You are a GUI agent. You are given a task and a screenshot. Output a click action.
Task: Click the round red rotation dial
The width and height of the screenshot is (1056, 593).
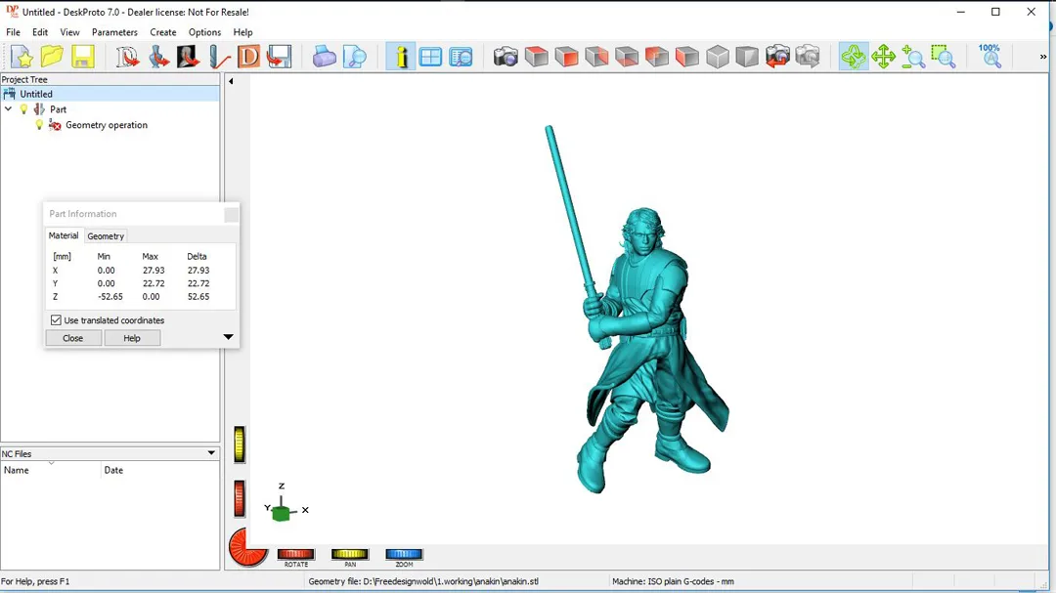tap(247, 547)
